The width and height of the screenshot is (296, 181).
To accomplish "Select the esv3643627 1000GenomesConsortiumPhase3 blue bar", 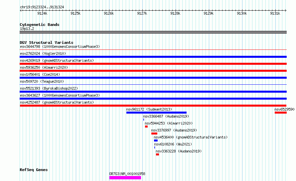I will coord(153,99).
